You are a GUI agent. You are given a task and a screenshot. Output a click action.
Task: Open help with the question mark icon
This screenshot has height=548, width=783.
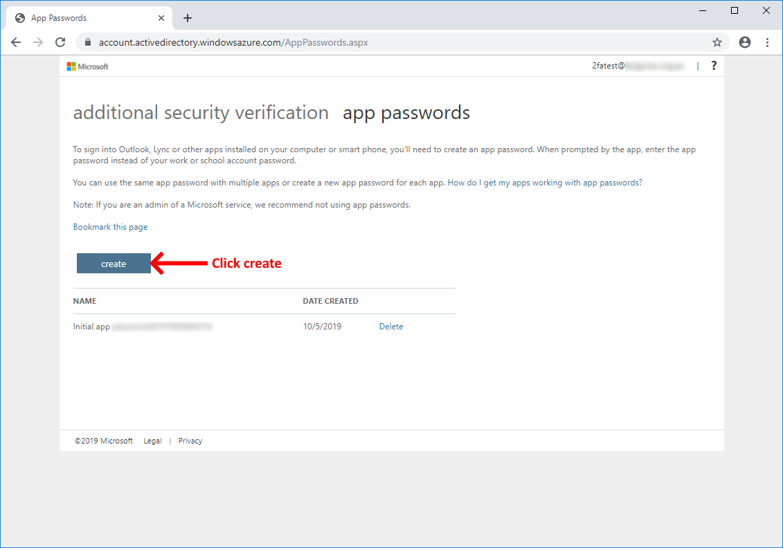714,65
